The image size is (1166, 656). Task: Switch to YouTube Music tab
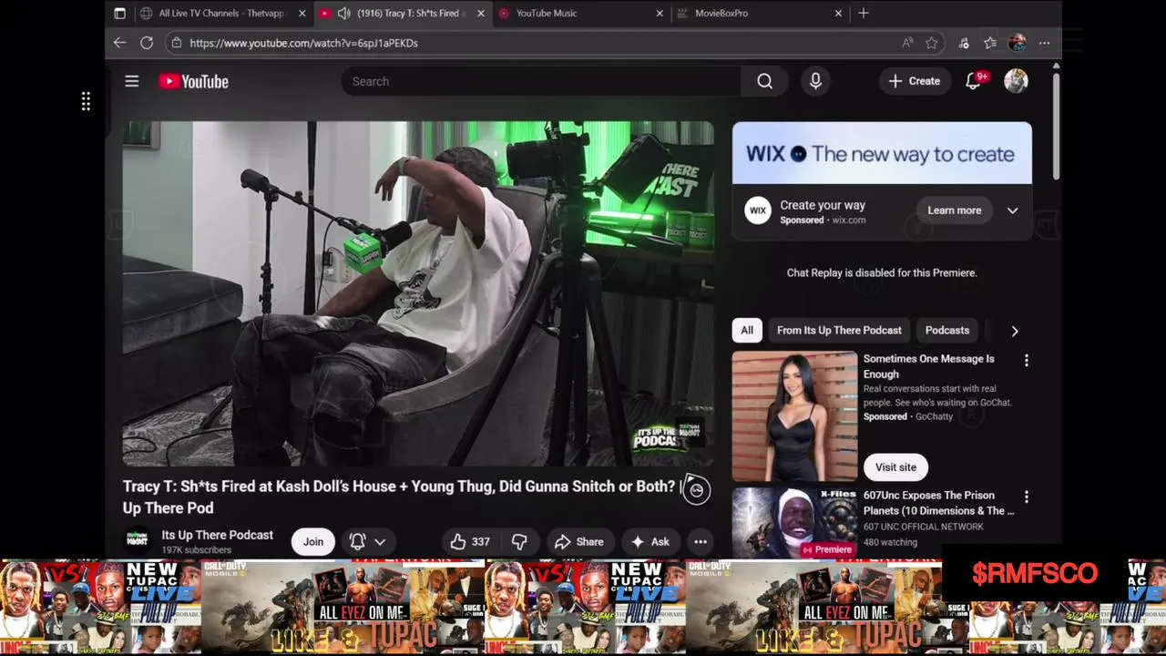coord(581,13)
